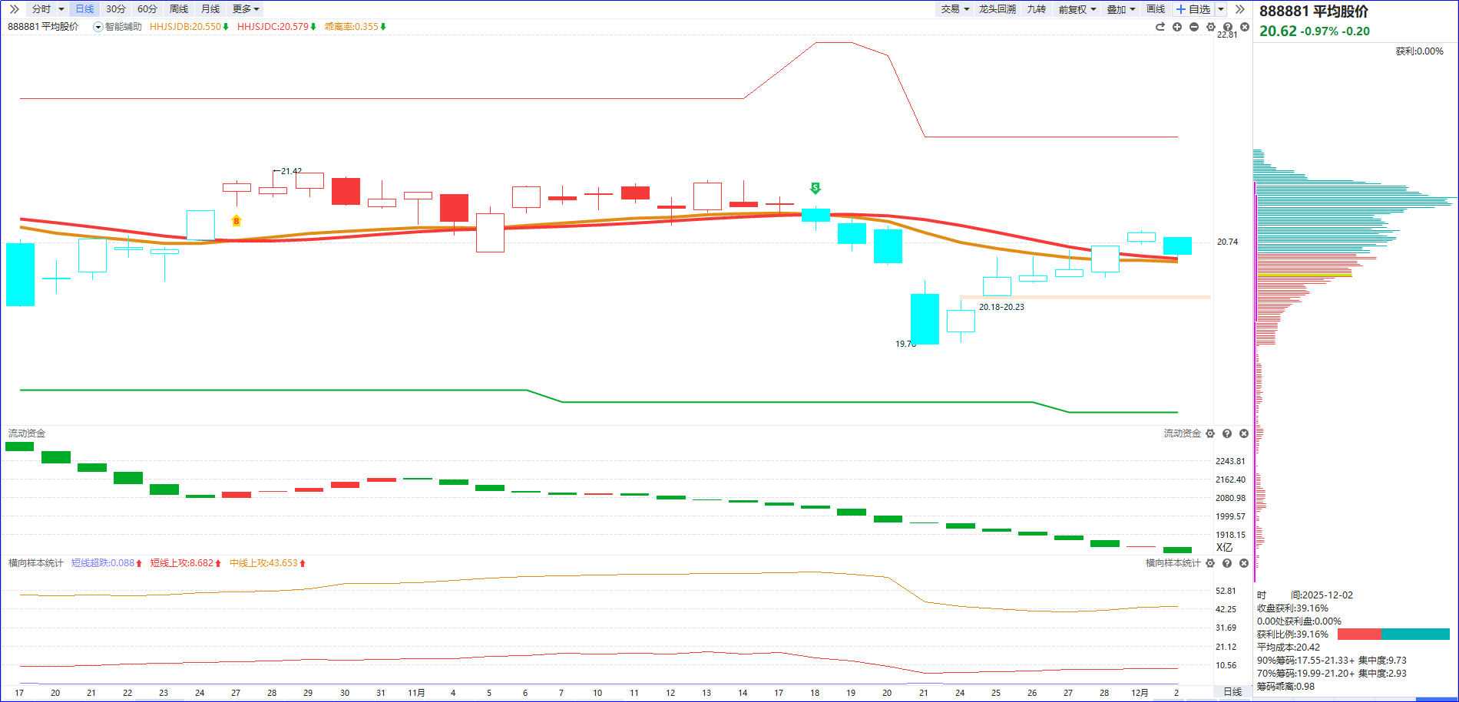Click the 流动资金 title on the left

tap(27, 433)
